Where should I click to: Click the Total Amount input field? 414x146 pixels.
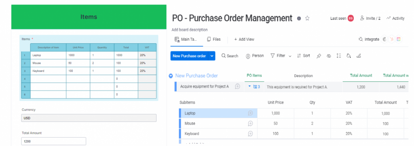[54, 141]
